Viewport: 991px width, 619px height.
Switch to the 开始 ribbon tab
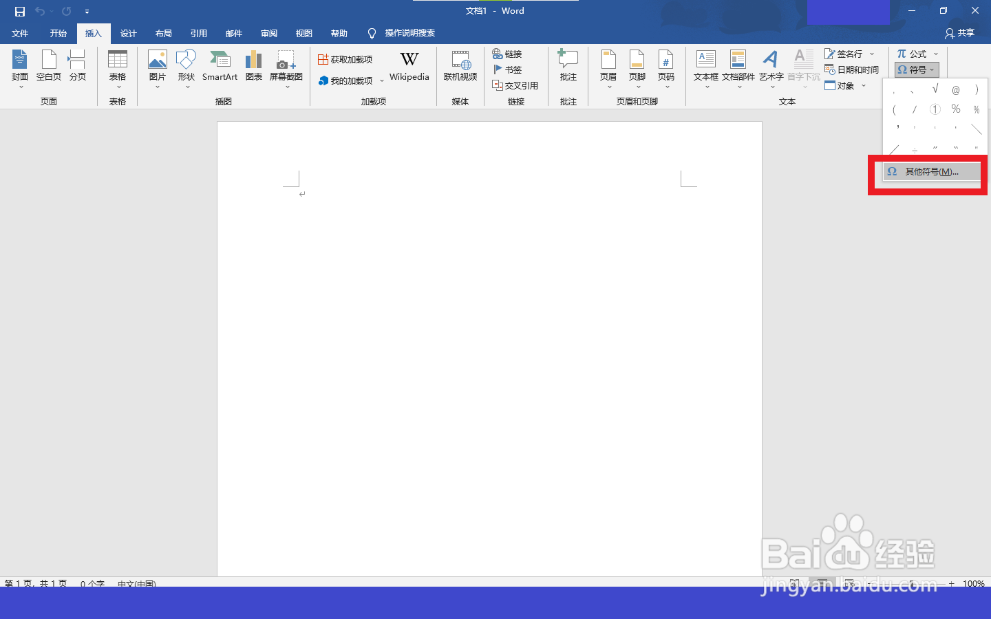(58, 33)
